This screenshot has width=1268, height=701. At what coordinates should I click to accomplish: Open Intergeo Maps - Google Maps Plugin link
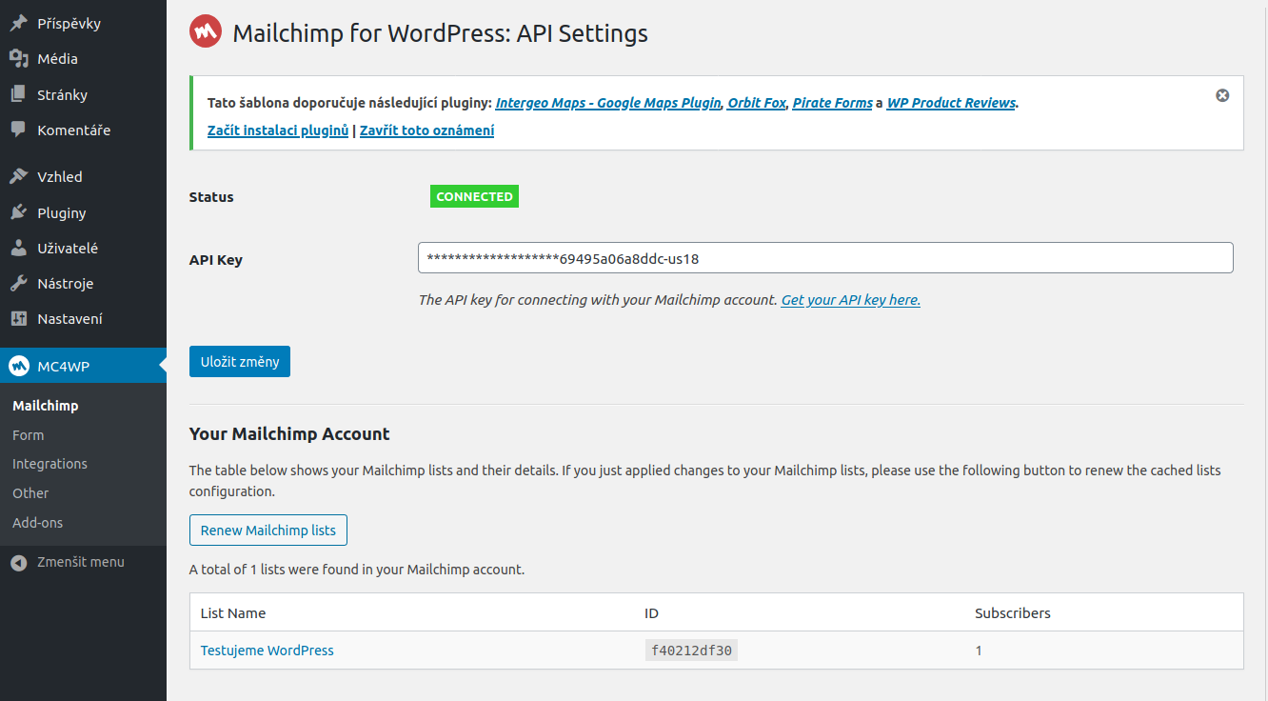[608, 103]
